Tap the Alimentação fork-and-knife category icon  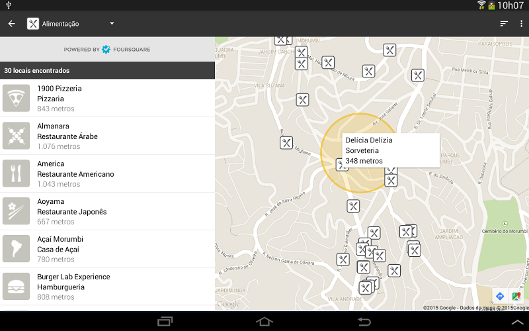(33, 24)
